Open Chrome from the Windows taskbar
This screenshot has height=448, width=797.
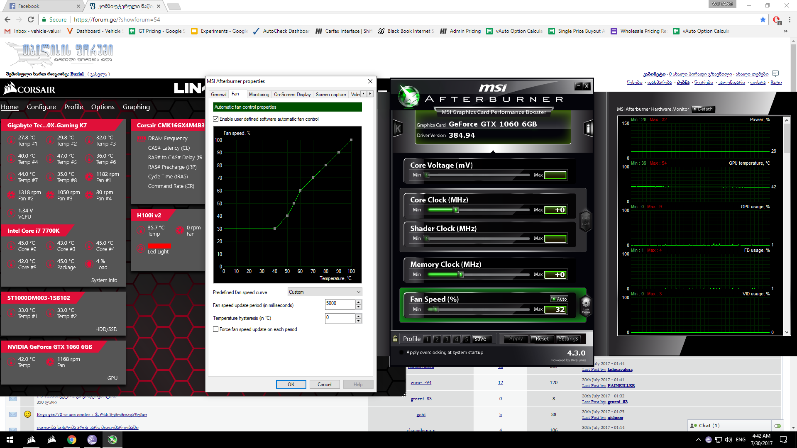[x=72, y=440]
